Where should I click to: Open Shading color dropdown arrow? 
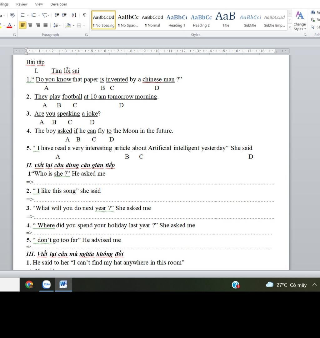[73, 25]
